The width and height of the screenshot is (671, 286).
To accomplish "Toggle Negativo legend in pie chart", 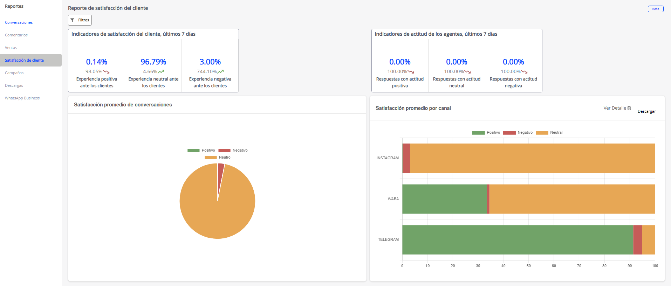I will [x=233, y=151].
